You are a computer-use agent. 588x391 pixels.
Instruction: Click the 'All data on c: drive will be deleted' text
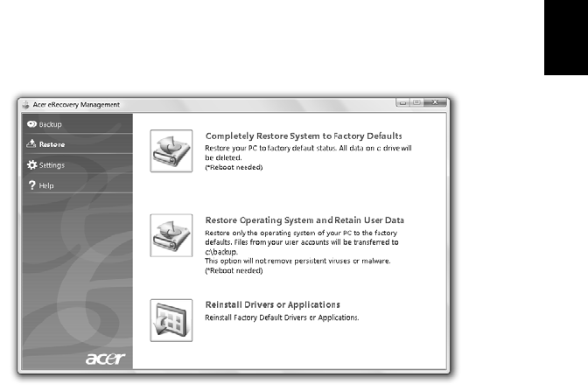pyautogui.click(x=308, y=153)
